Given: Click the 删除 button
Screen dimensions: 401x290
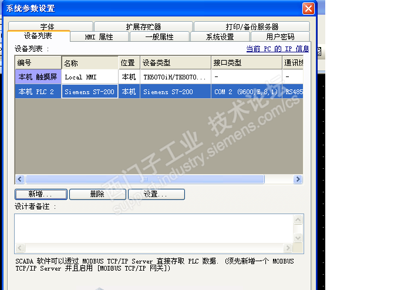Looking at the screenshot, I should click(x=97, y=194).
